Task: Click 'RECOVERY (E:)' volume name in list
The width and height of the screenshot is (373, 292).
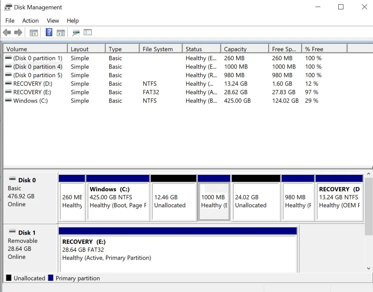Action: [32, 92]
